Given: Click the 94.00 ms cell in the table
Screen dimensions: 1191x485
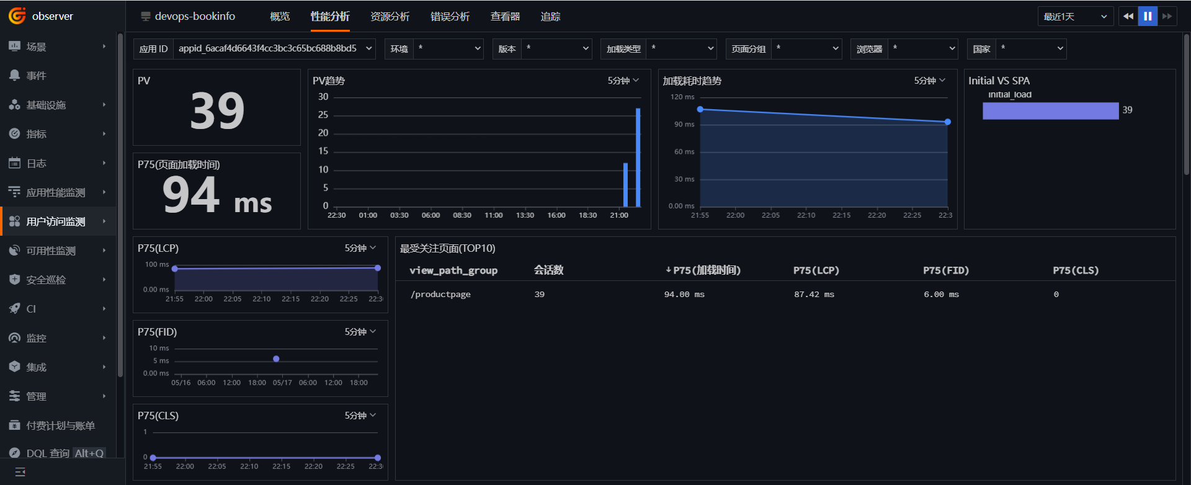Looking at the screenshot, I should pos(684,295).
